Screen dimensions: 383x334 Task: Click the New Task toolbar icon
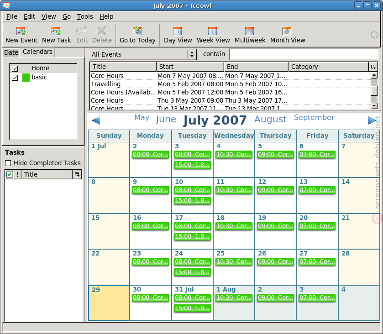point(56,31)
